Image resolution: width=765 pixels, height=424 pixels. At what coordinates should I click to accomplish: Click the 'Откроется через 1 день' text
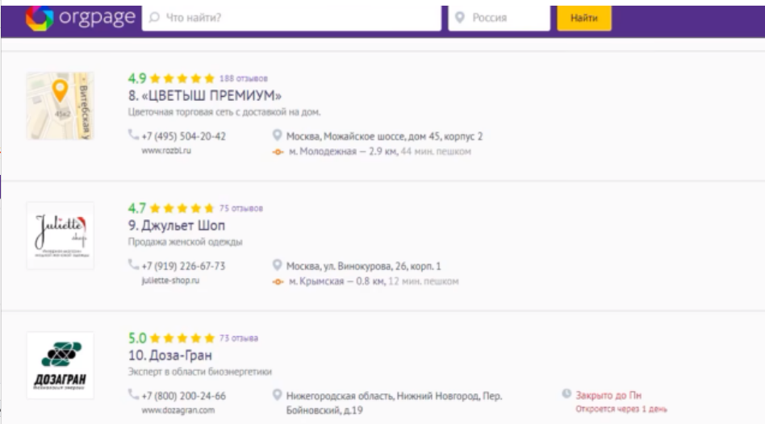pyautogui.click(x=621, y=409)
